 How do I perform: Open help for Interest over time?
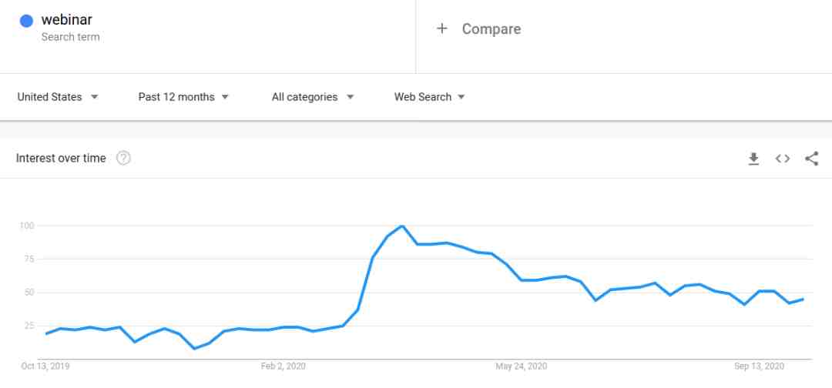coord(123,158)
